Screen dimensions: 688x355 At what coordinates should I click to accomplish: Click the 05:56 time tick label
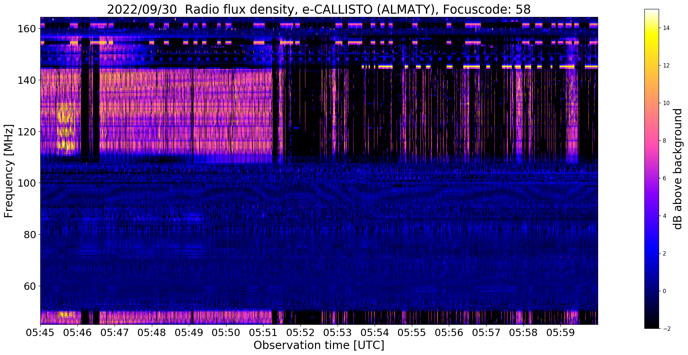tap(449, 333)
